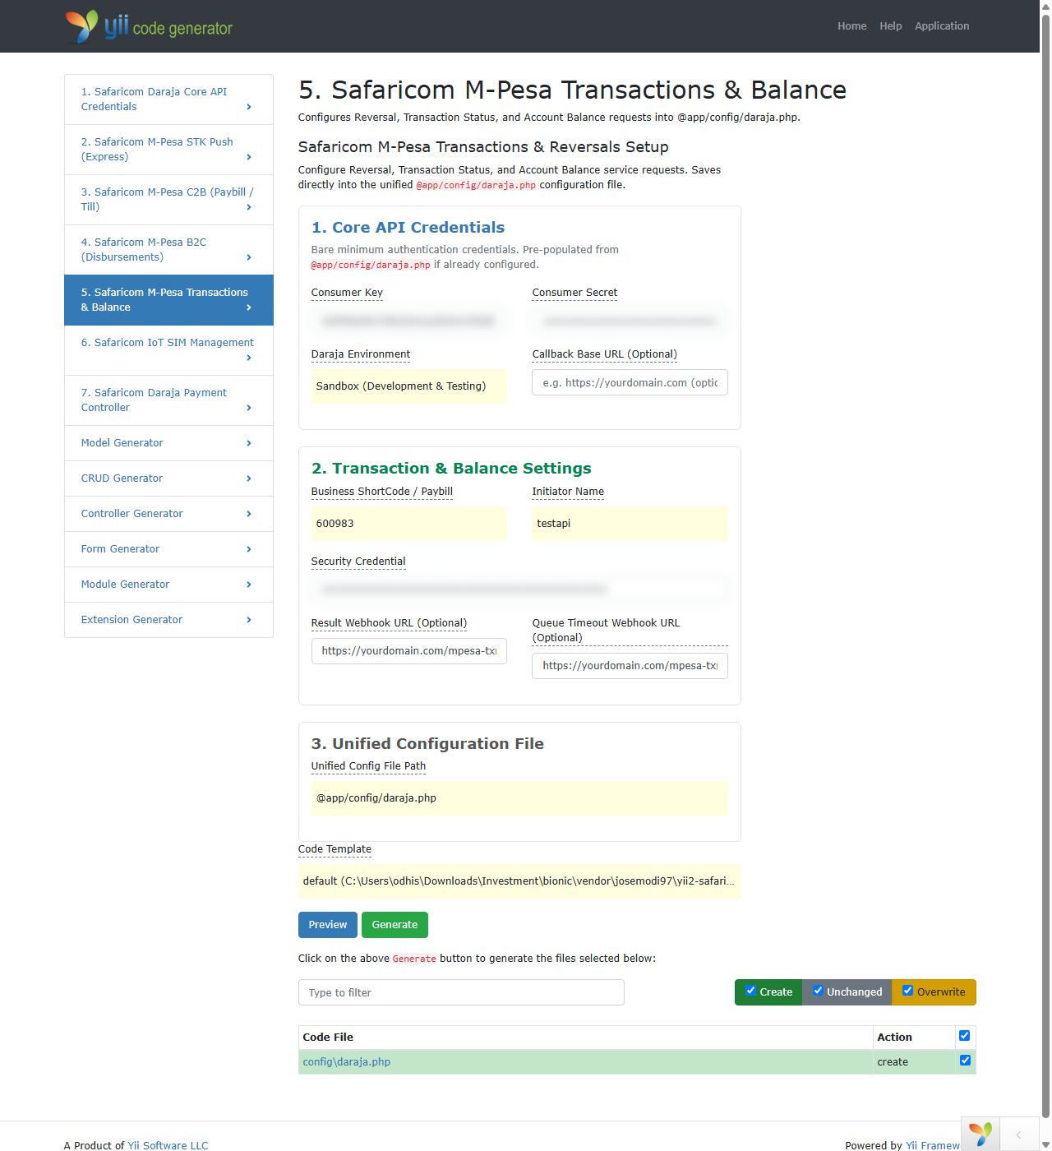This screenshot has height=1151, width=1052.
Task: Click the Preview button
Action: (x=328, y=925)
